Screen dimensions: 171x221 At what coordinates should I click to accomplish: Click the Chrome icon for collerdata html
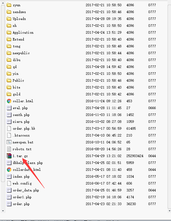coord(9,170)
